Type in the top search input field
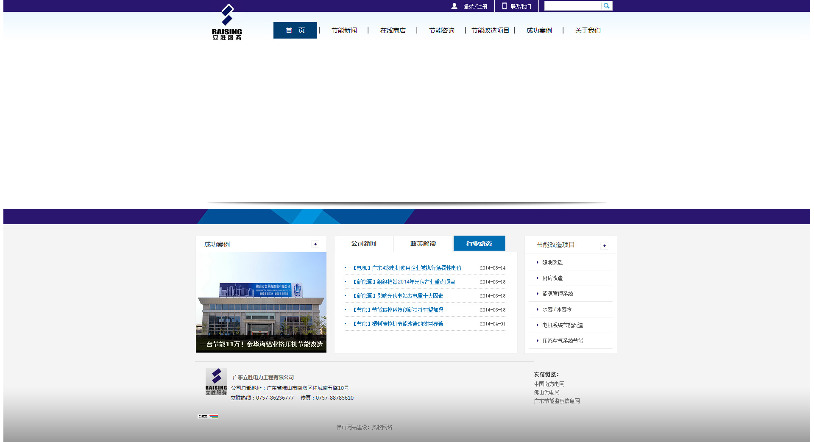This screenshot has height=442, width=814. coord(572,6)
